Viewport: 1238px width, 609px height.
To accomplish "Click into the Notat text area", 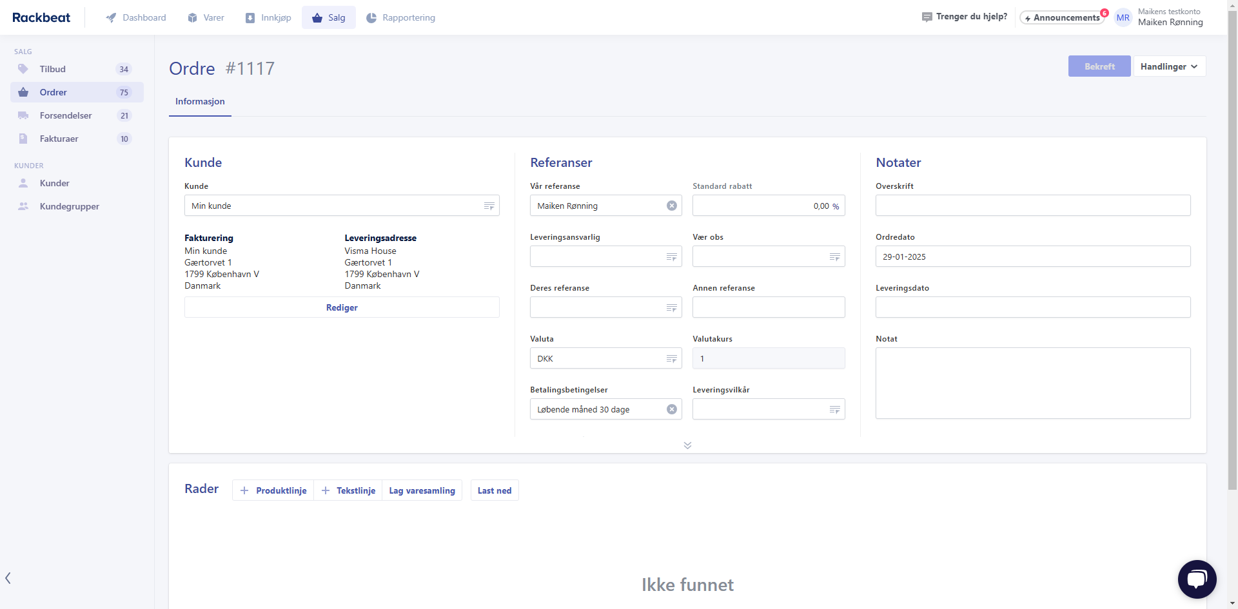I will point(1032,383).
